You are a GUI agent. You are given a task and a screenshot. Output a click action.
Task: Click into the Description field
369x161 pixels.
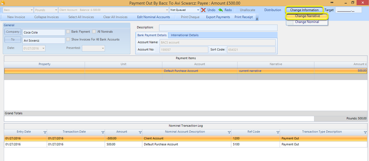(x=218, y=28)
